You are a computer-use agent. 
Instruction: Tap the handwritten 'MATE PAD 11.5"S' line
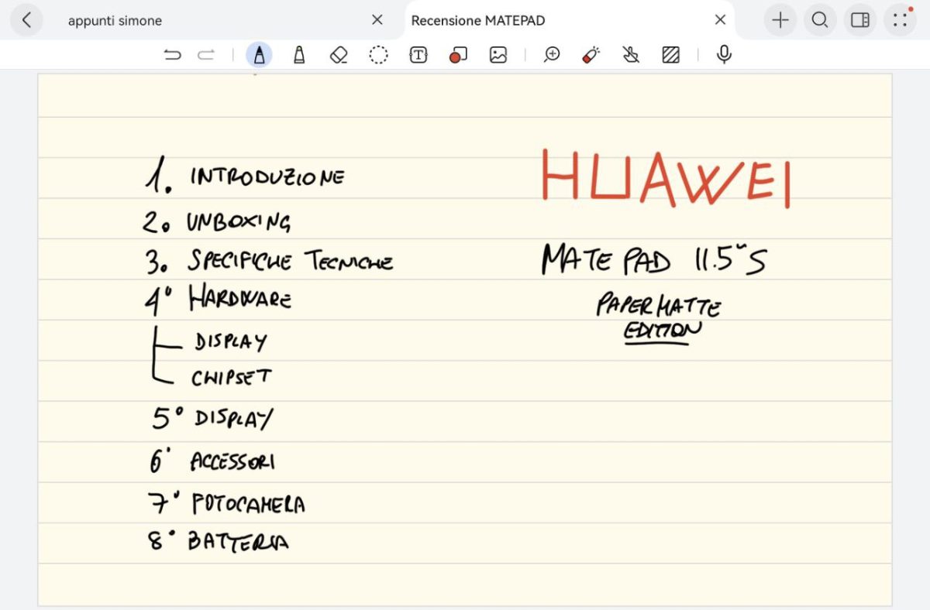(x=653, y=259)
